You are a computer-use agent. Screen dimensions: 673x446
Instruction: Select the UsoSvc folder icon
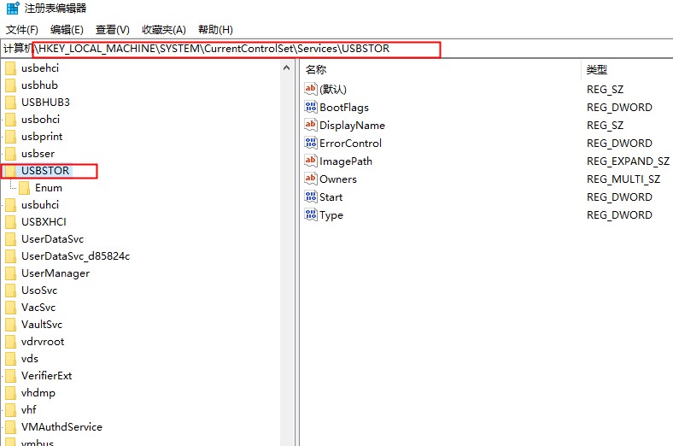tap(11, 290)
